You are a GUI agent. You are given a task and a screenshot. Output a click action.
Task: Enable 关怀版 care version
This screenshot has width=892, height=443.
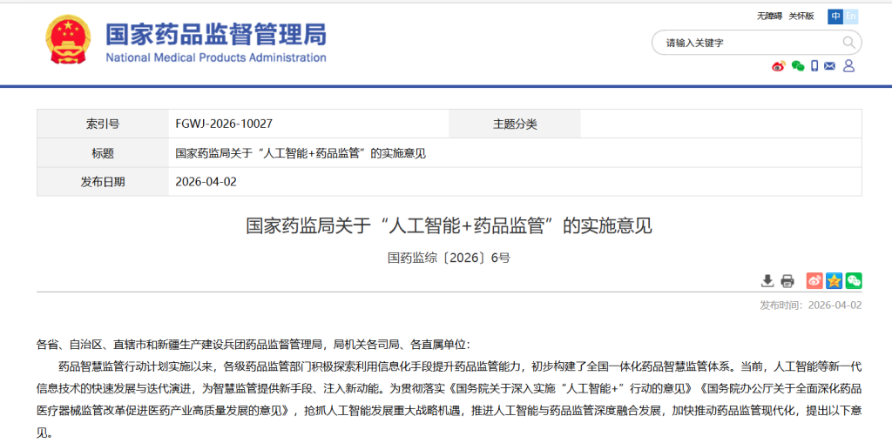801,17
